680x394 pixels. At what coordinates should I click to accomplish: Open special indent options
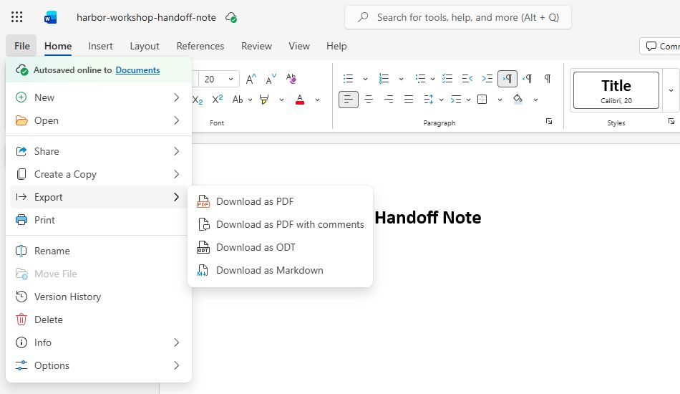click(456, 100)
